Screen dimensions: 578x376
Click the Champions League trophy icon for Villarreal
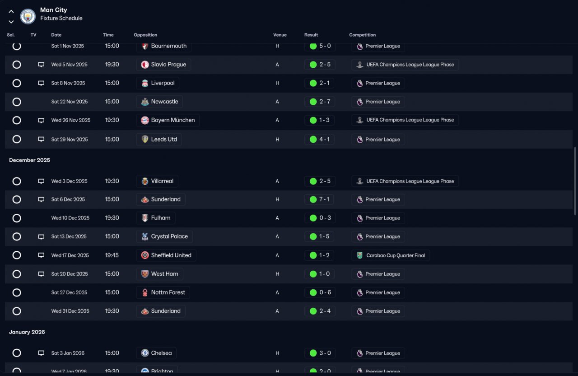359,181
